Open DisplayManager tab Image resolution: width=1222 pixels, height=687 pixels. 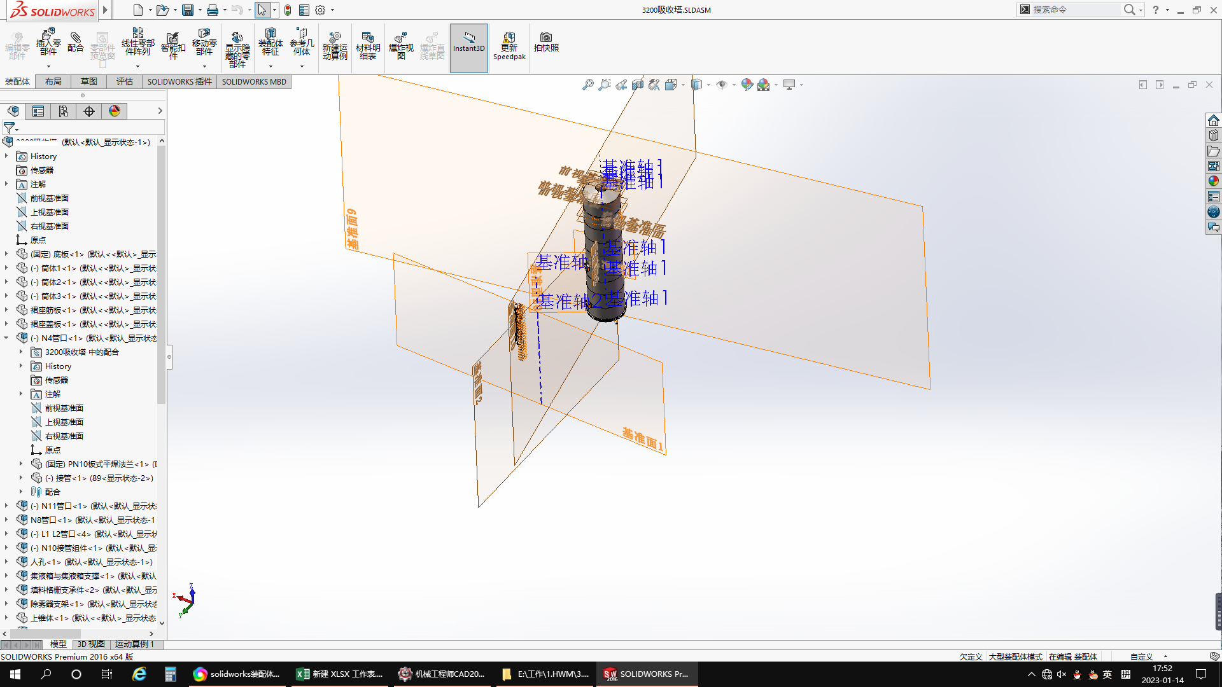pyautogui.click(x=115, y=111)
